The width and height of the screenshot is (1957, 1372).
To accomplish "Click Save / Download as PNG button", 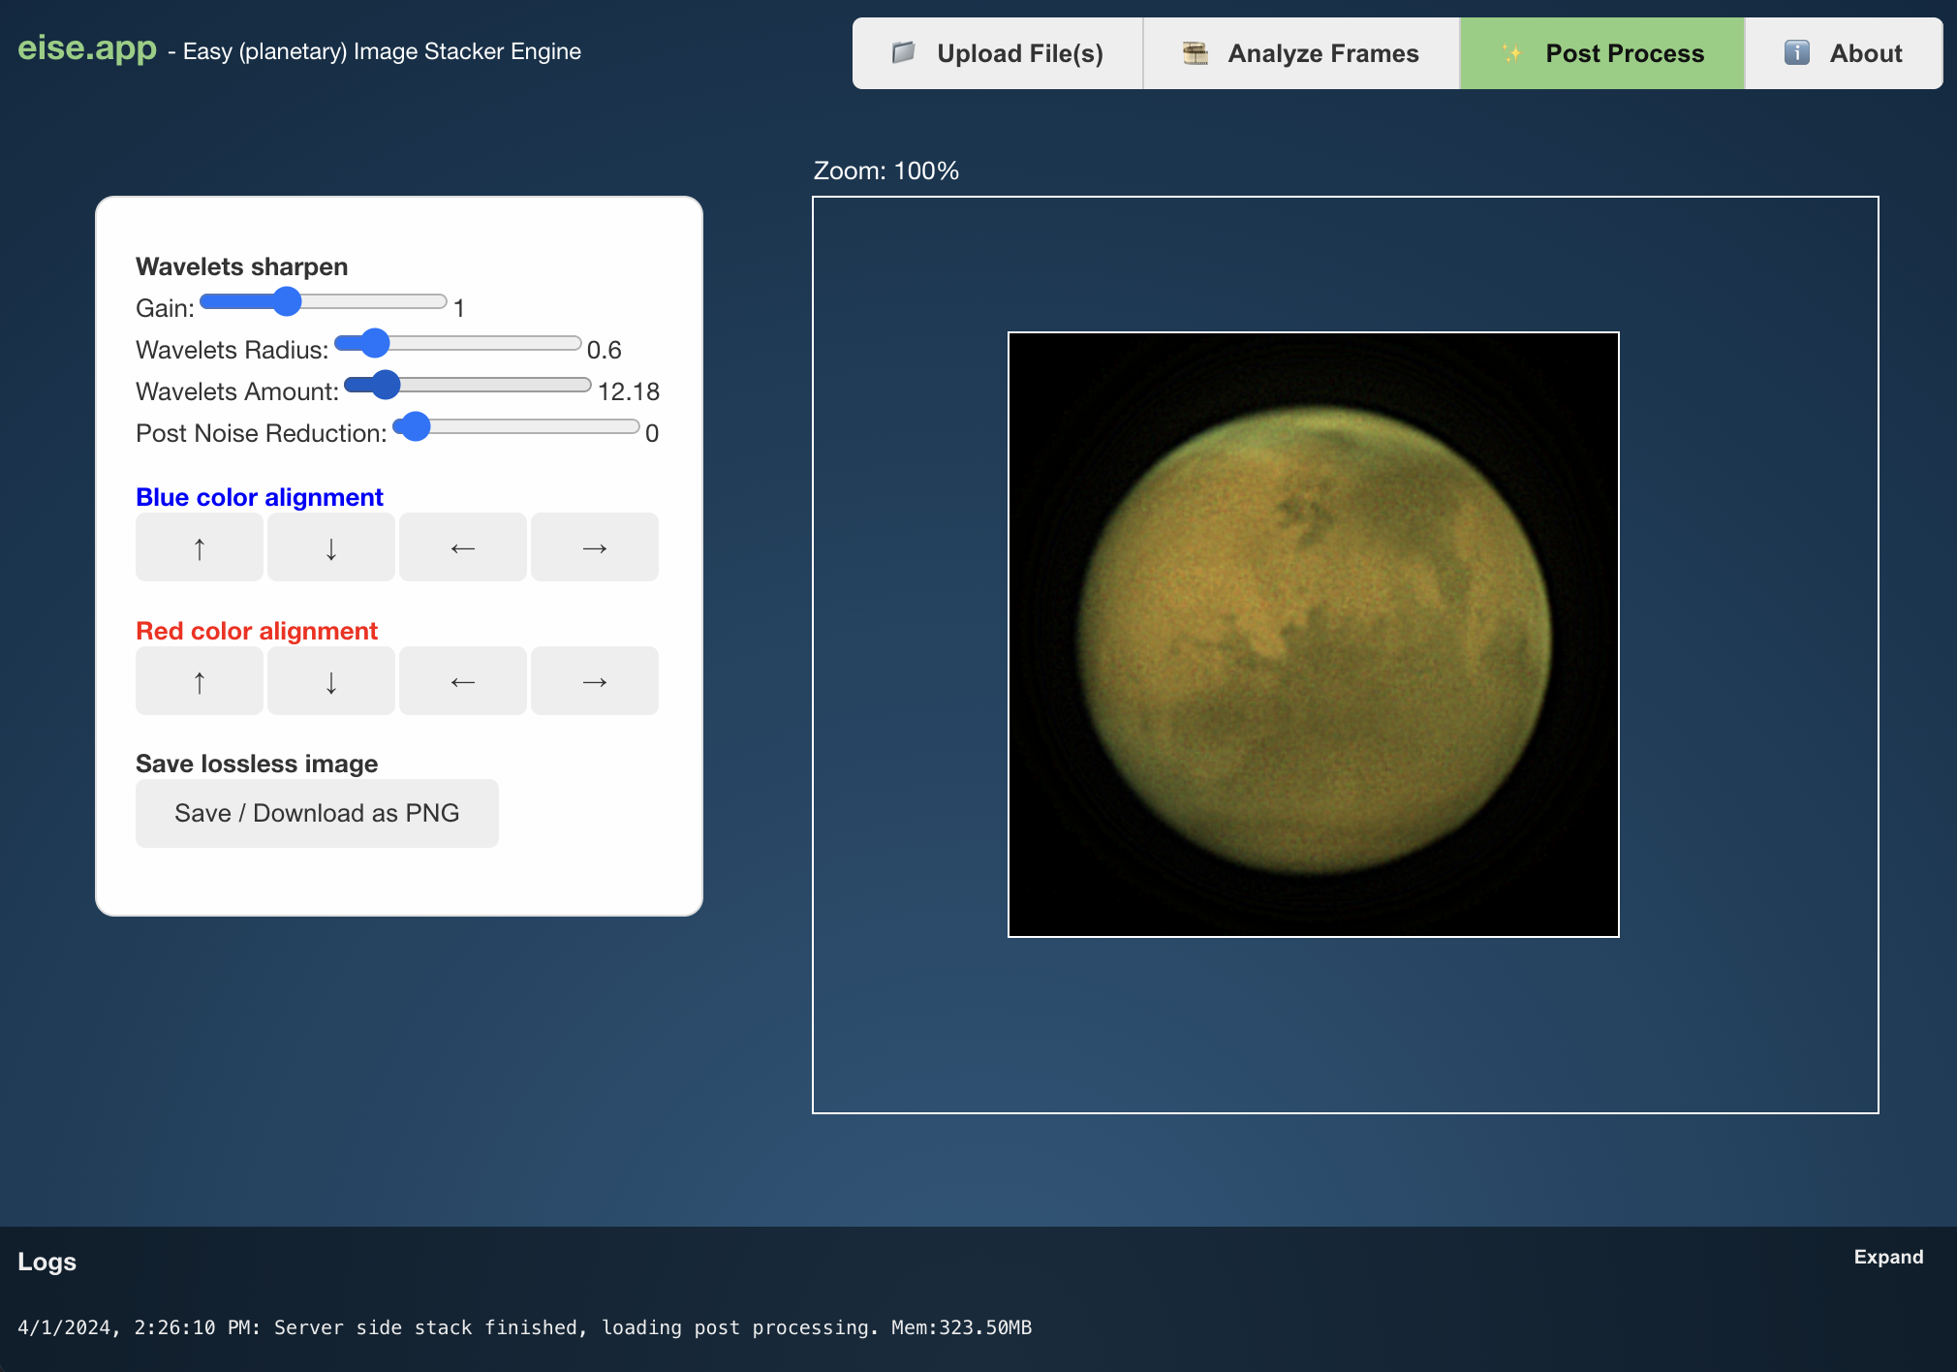I will point(317,814).
